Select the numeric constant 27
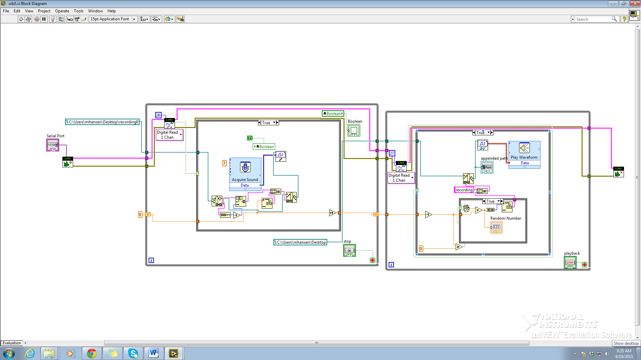The width and height of the screenshot is (641, 360). [x=392, y=153]
